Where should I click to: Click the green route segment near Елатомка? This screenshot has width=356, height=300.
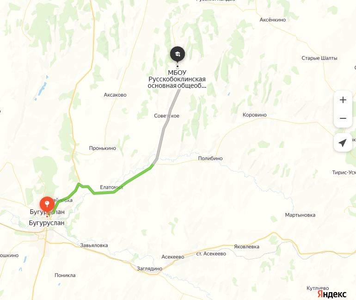coord(133,178)
